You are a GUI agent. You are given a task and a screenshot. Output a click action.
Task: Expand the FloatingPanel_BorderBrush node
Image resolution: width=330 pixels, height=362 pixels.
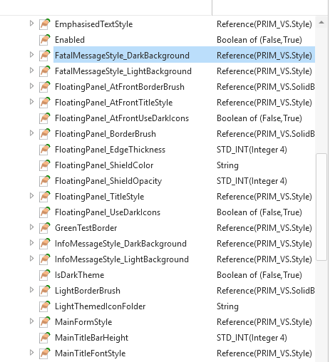[31, 133]
